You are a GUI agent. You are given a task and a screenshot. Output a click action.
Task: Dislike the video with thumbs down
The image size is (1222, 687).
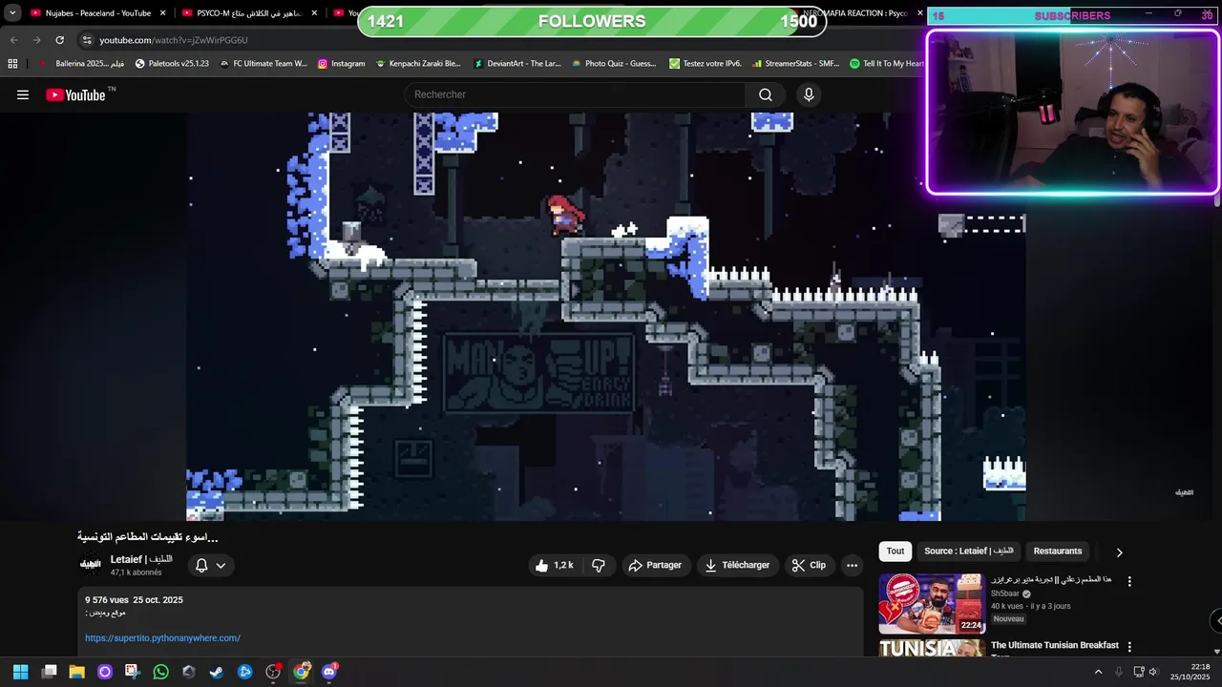coord(599,565)
